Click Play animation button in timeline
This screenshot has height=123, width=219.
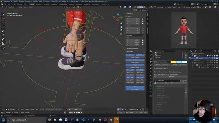(x=77, y=112)
